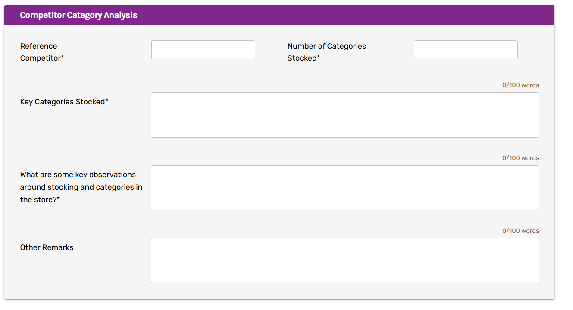Click the asterisk after Key Categories Stocked
This screenshot has height=310, width=573.
[107, 101]
